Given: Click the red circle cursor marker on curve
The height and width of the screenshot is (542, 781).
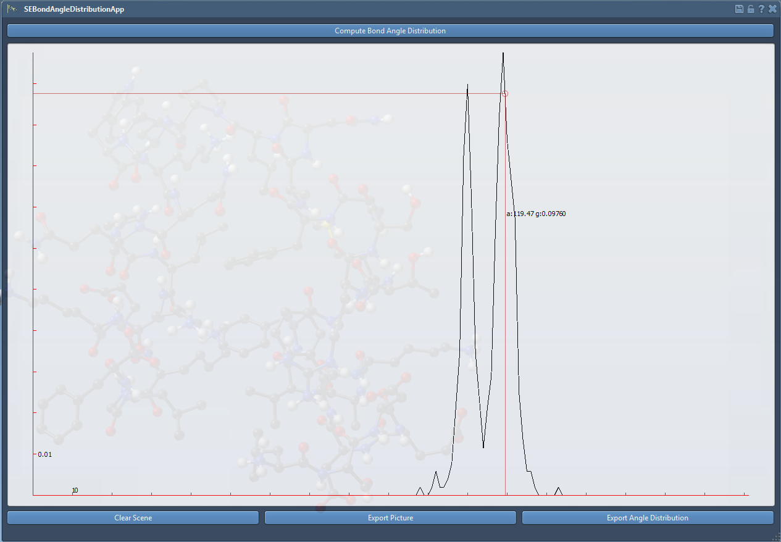Looking at the screenshot, I should [x=505, y=94].
